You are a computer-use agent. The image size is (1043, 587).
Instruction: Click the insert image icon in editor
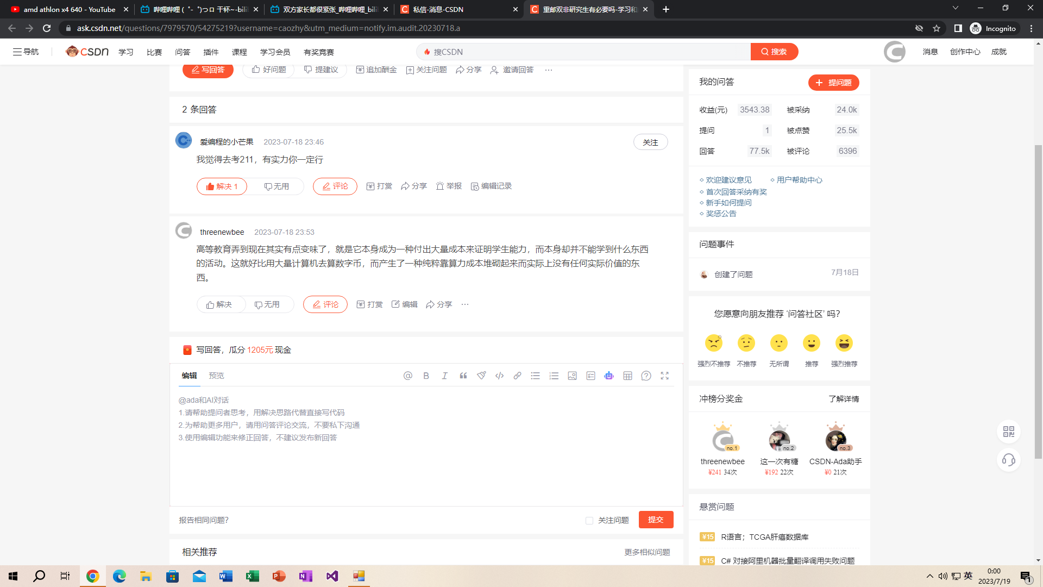pyautogui.click(x=572, y=376)
